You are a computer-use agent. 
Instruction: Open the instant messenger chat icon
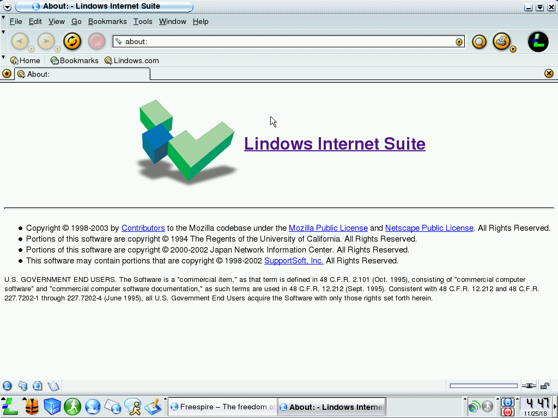pyautogui.click(x=133, y=407)
